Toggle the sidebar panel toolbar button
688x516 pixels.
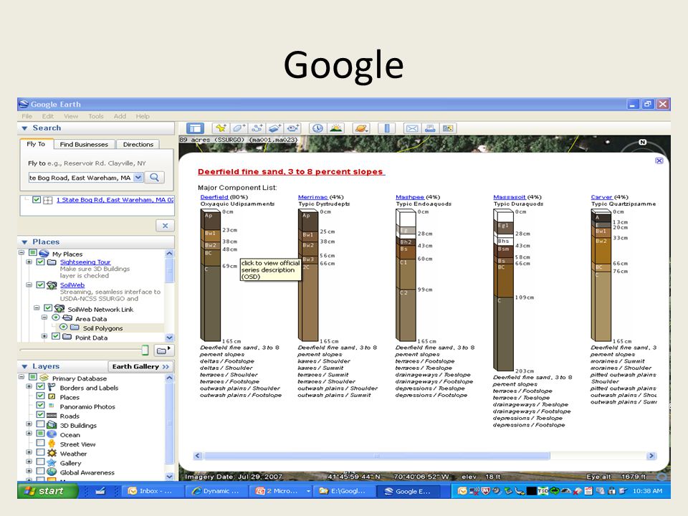[x=195, y=128]
